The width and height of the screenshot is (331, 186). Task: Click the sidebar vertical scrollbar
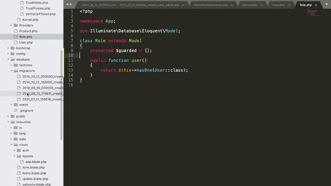[x=62, y=95]
